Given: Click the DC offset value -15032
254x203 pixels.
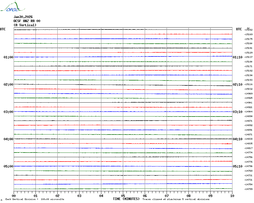Looking at the screenshot, I should coord(249,89).
